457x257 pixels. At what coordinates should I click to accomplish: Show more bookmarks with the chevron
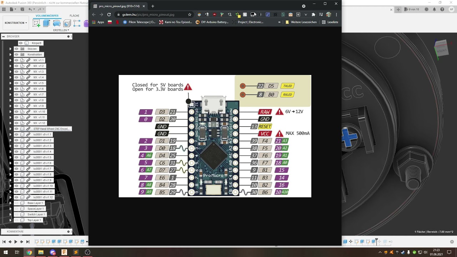(x=279, y=22)
